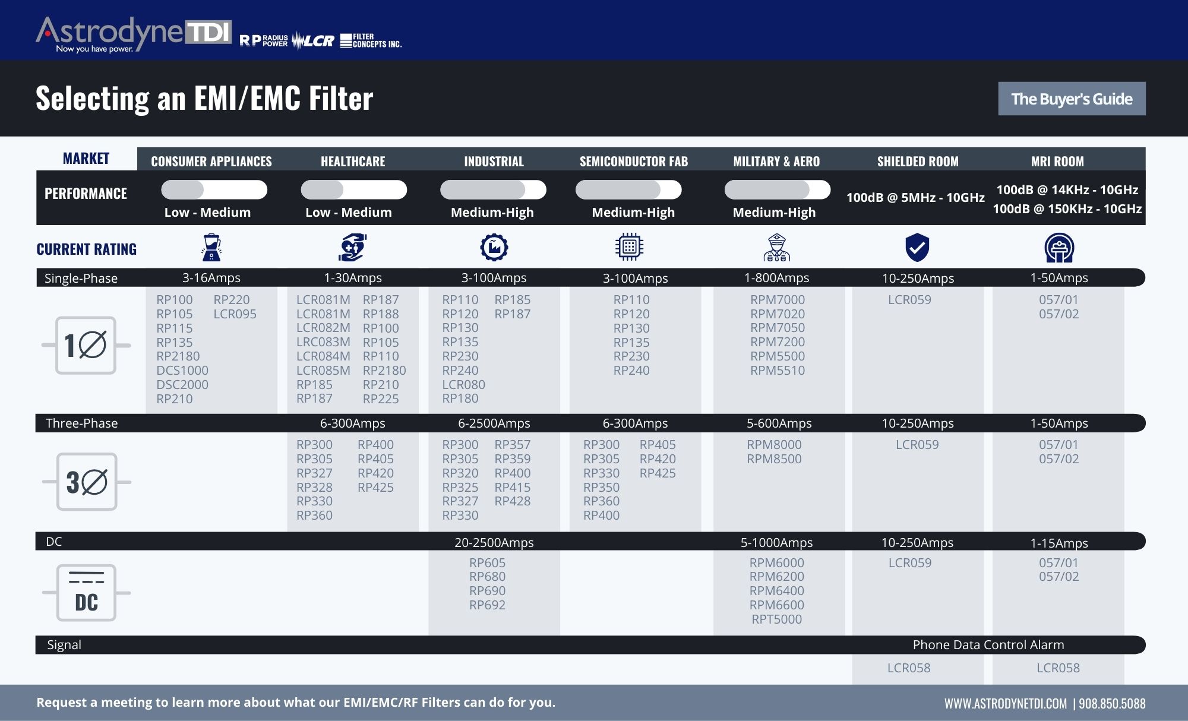The height and width of the screenshot is (721, 1188).
Task: Click the 100dB @ 5MHz - 10GHz spec
Action: pos(915,197)
